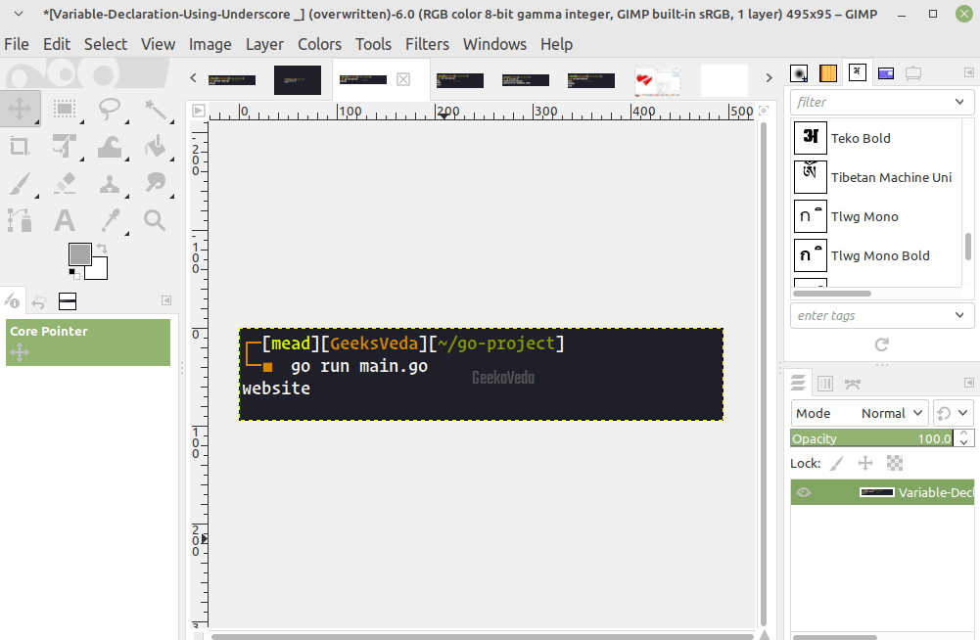Select the Warp Transform tool

[x=110, y=146]
